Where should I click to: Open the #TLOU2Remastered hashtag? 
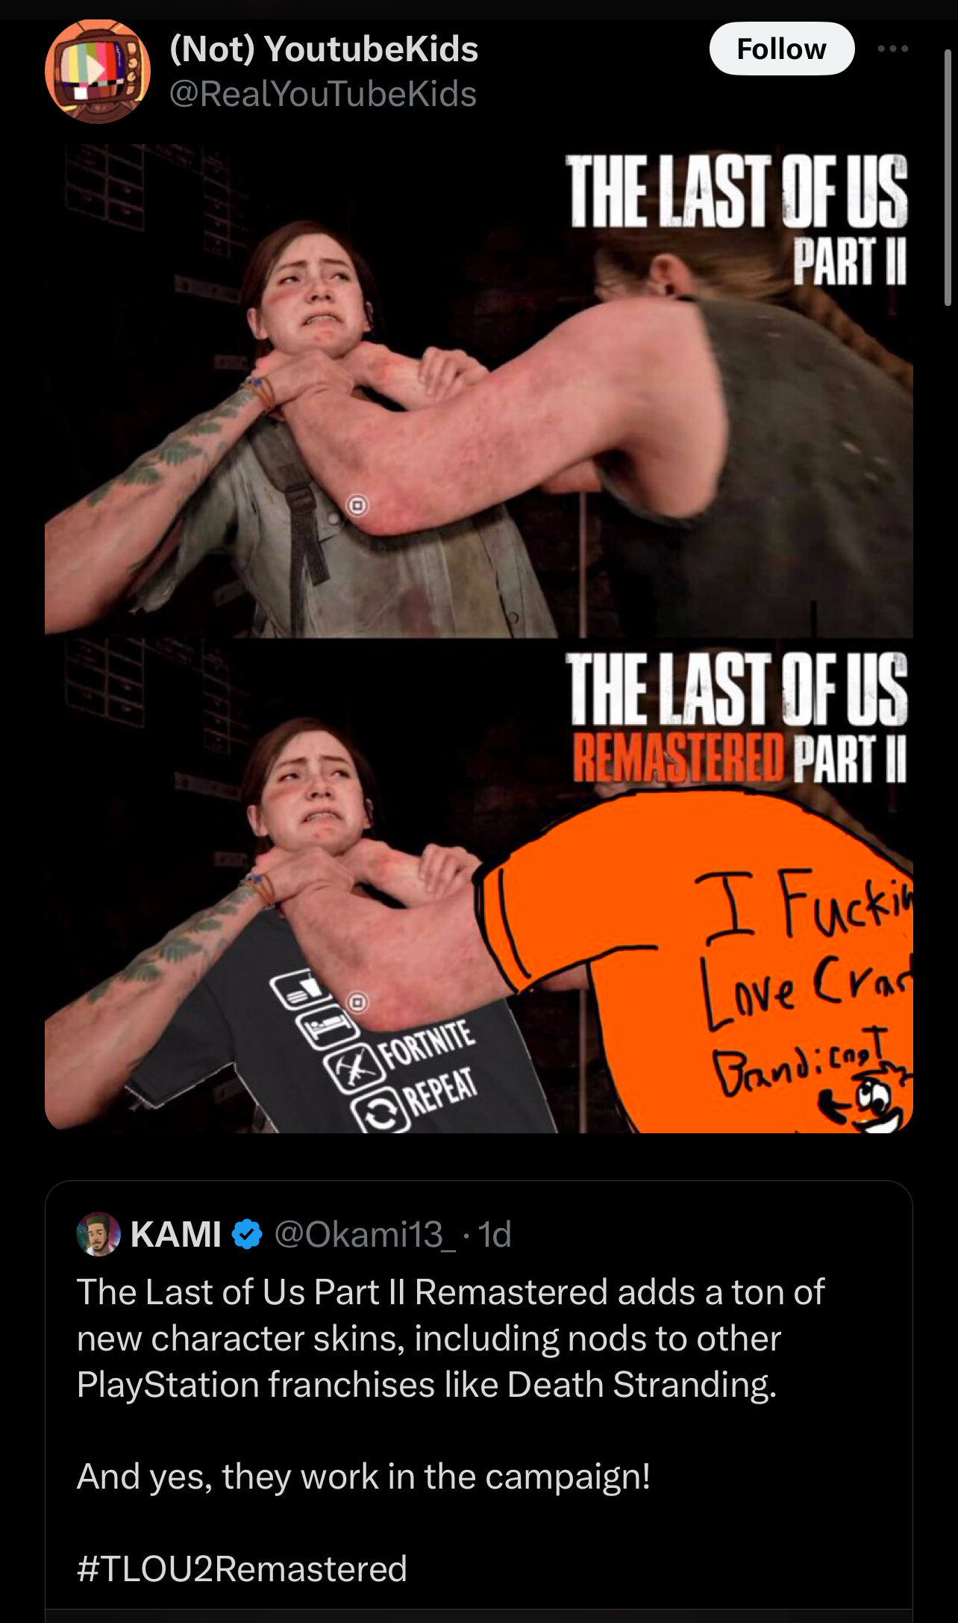(242, 1569)
